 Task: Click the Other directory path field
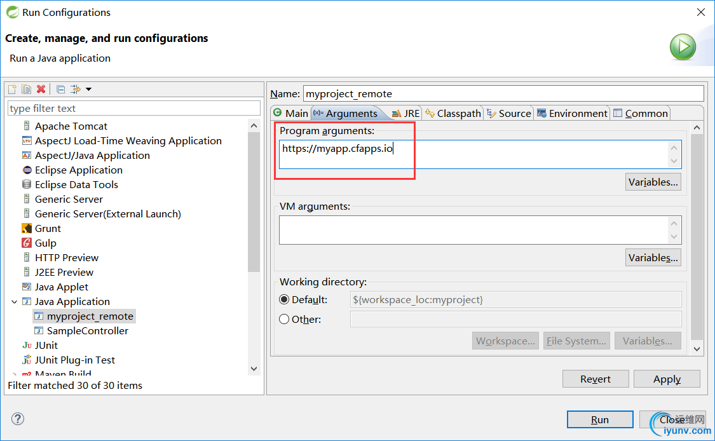coord(515,319)
